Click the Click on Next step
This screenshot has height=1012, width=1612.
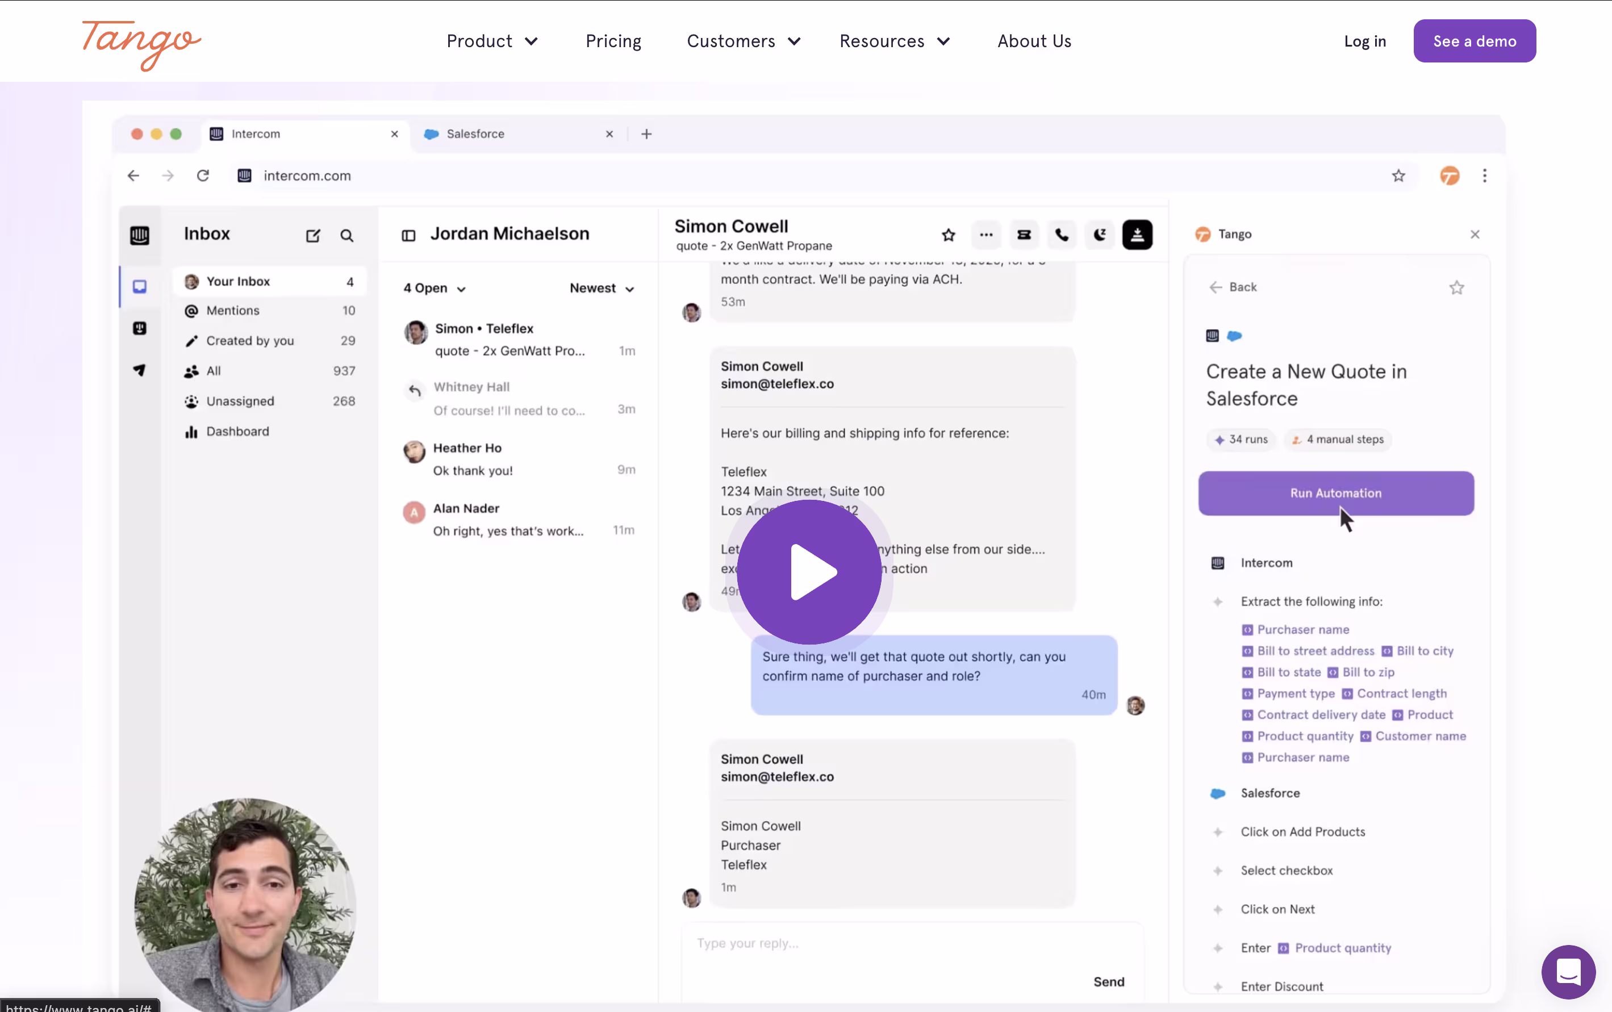(x=1277, y=910)
